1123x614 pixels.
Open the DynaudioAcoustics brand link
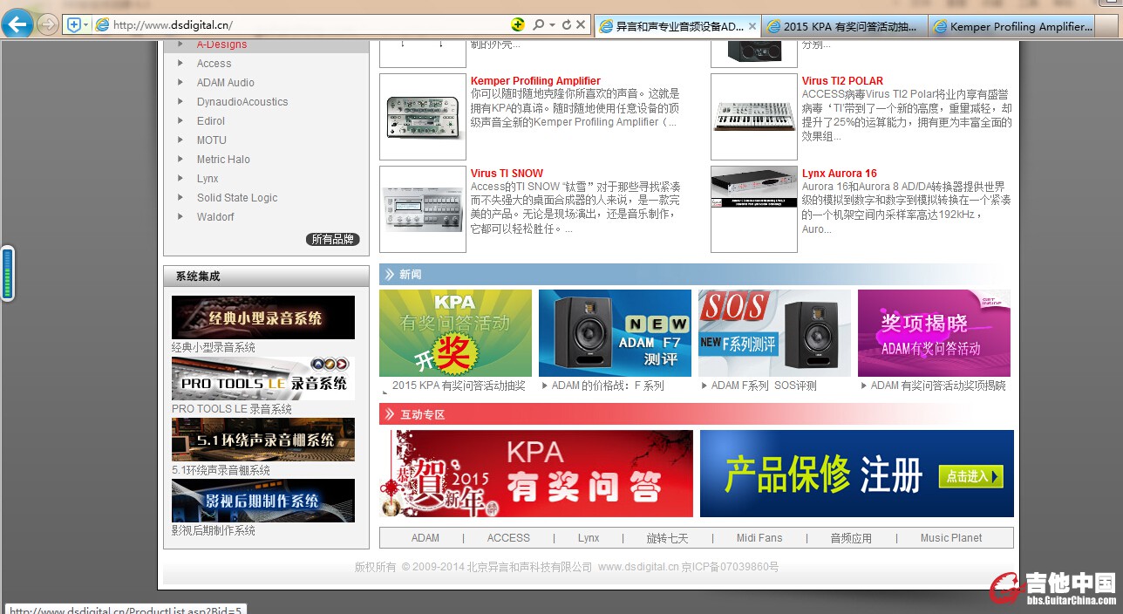pyautogui.click(x=242, y=102)
